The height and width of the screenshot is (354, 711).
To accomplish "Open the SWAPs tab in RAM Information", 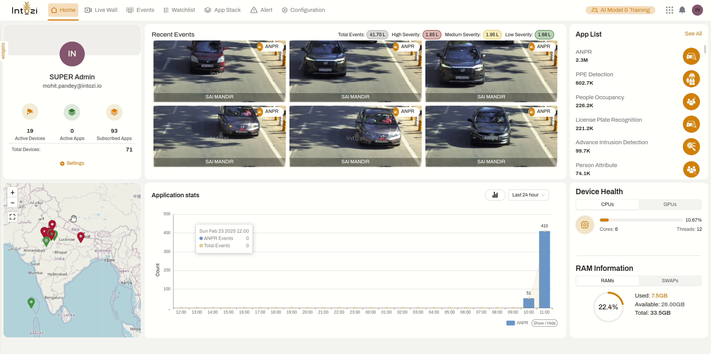I will (670, 281).
